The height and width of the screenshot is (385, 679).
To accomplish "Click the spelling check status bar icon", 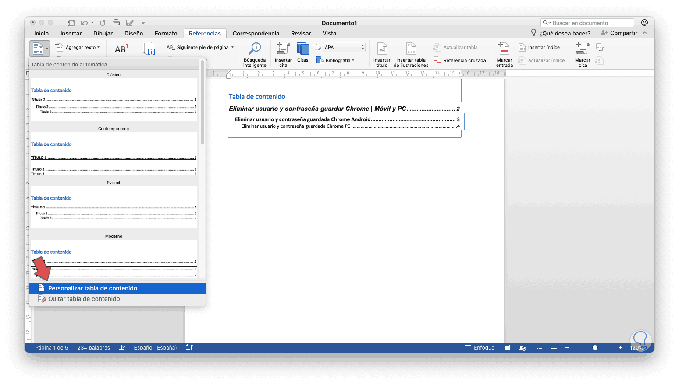I will pyautogui.click(x=122, y=348).
